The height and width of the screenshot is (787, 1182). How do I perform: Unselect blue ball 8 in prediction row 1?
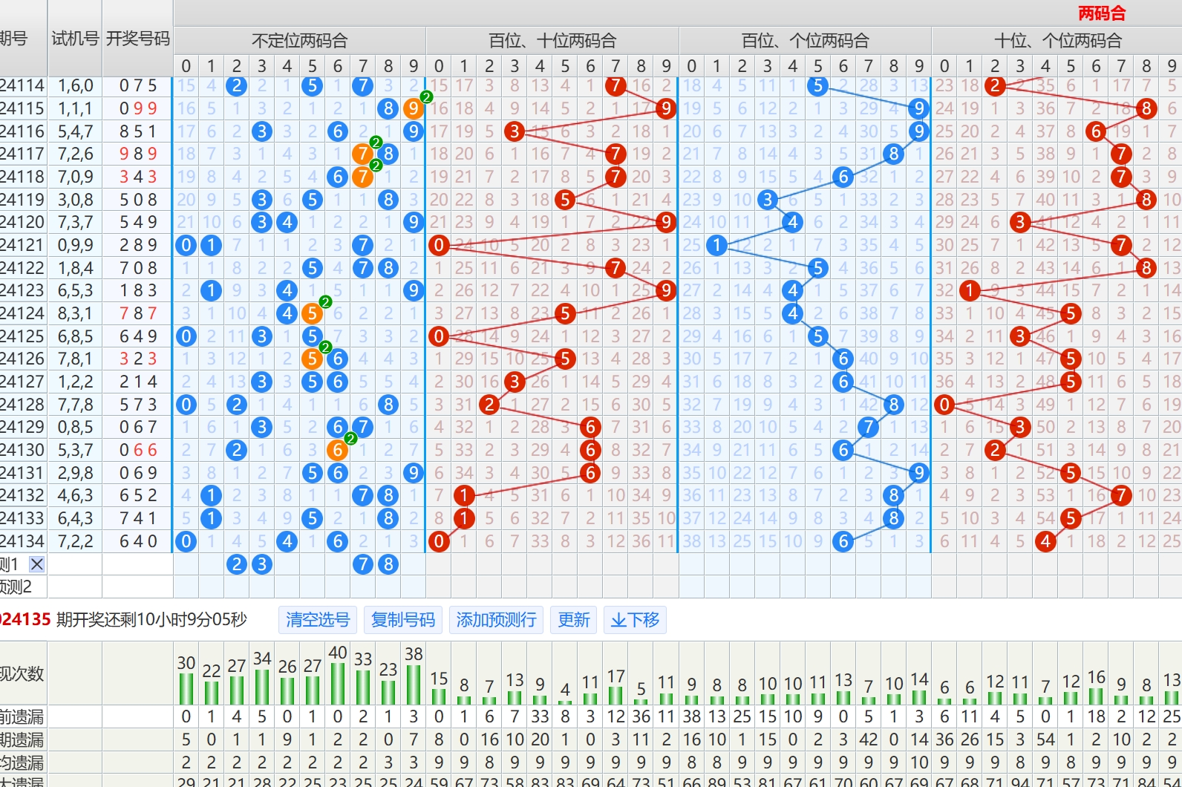point(388,565)
